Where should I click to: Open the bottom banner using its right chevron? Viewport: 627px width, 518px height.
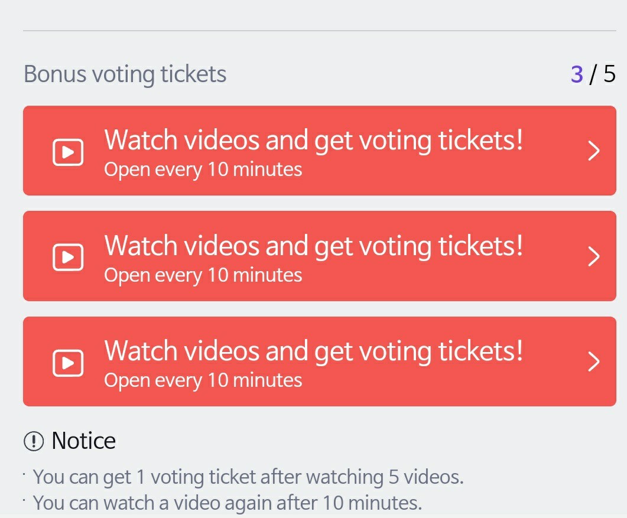tap(594, 361)
